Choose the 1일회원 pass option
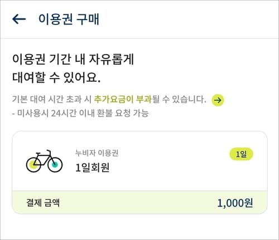Image resolution: width=279 pixels, height=240 pixels. tap(92, 168)
